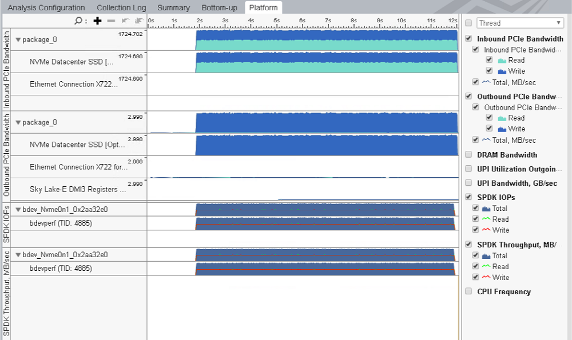Click the SPDK Throughput Read line icon
Screen dimensions: 572x340
point(486,266)
